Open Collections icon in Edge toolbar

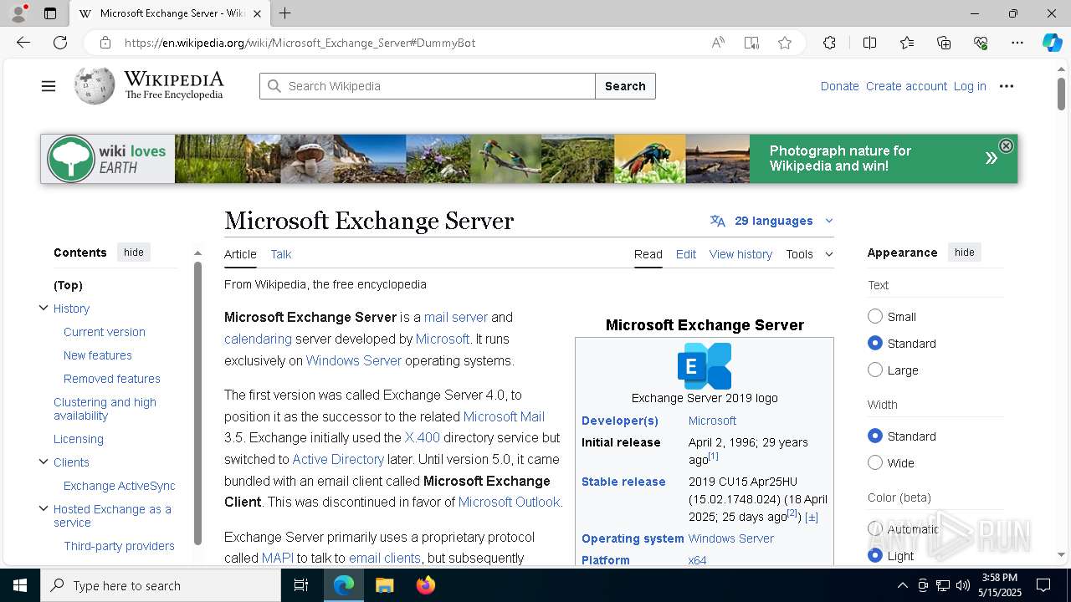[944, 43]
